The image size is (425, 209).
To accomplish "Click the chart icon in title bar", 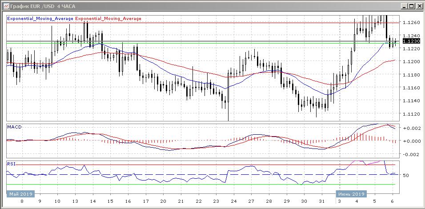I will click(5, 6).
